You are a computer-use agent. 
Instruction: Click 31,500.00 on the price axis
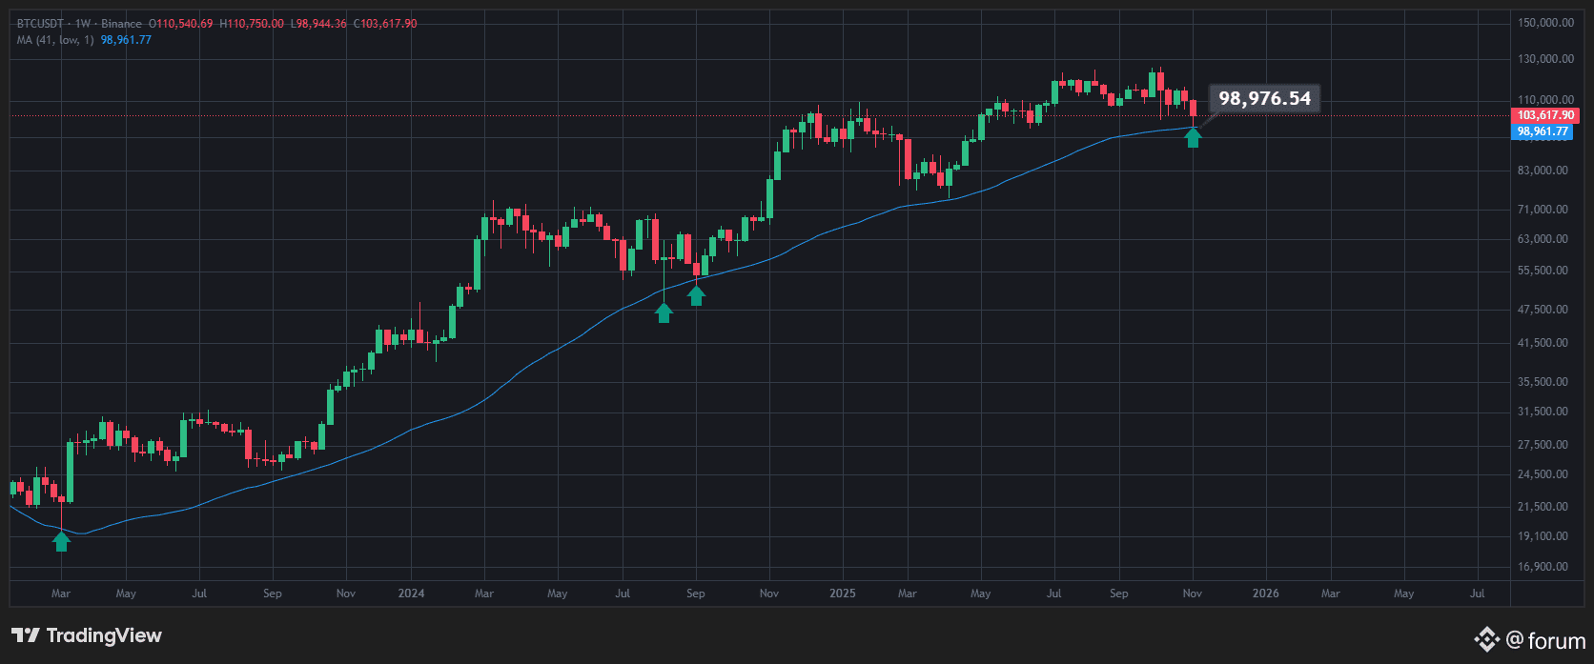click(1543, 412)
